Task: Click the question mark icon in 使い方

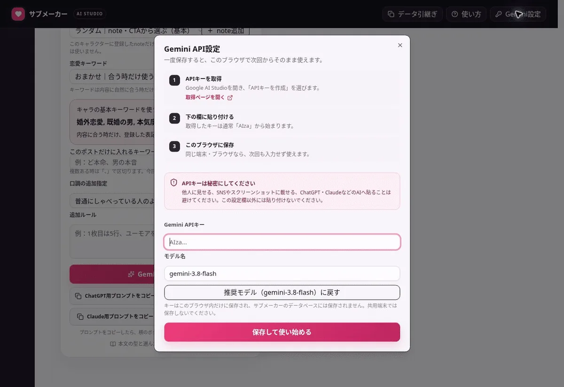Action: (454, 14)
